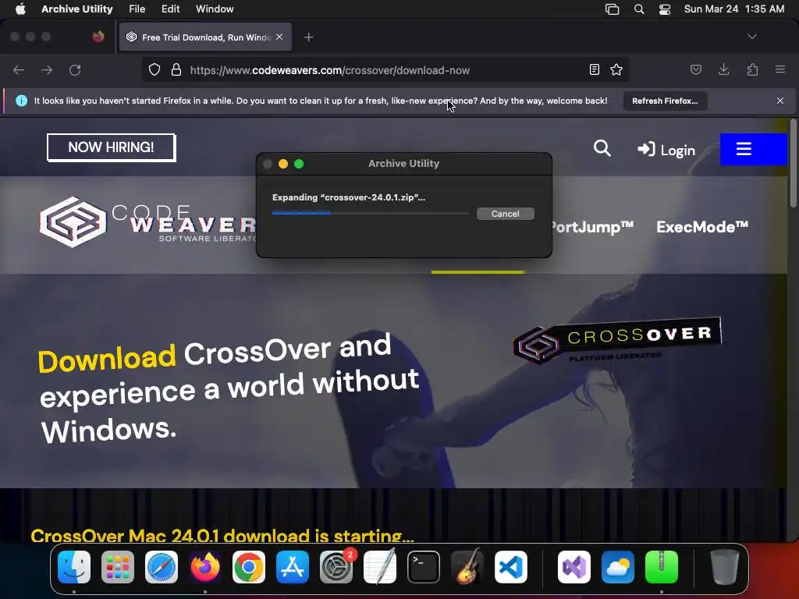Open the PortJump nav item
This screenshot has height=599, width=799.
[x=593, y=227]
